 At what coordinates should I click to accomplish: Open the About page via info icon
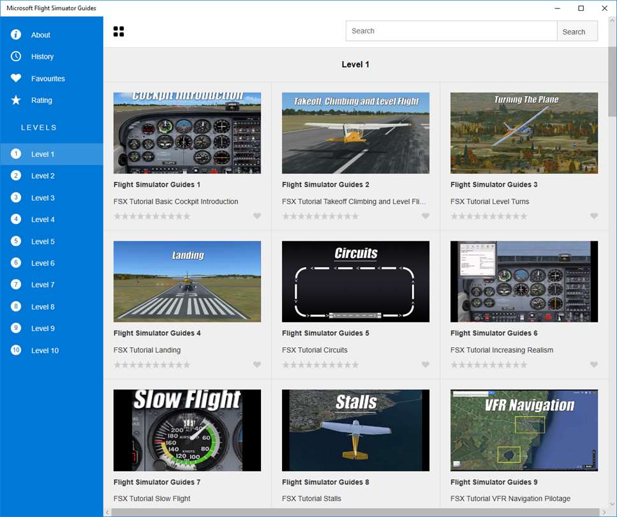(x=16, y=34)
